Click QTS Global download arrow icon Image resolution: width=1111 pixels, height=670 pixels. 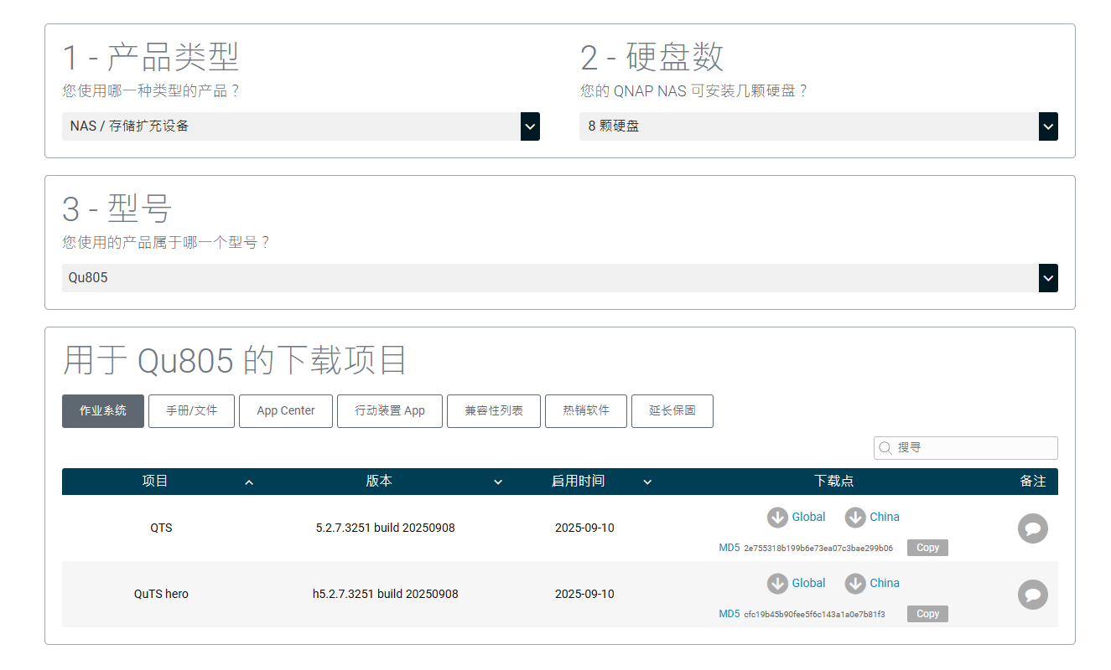point(777,518)
